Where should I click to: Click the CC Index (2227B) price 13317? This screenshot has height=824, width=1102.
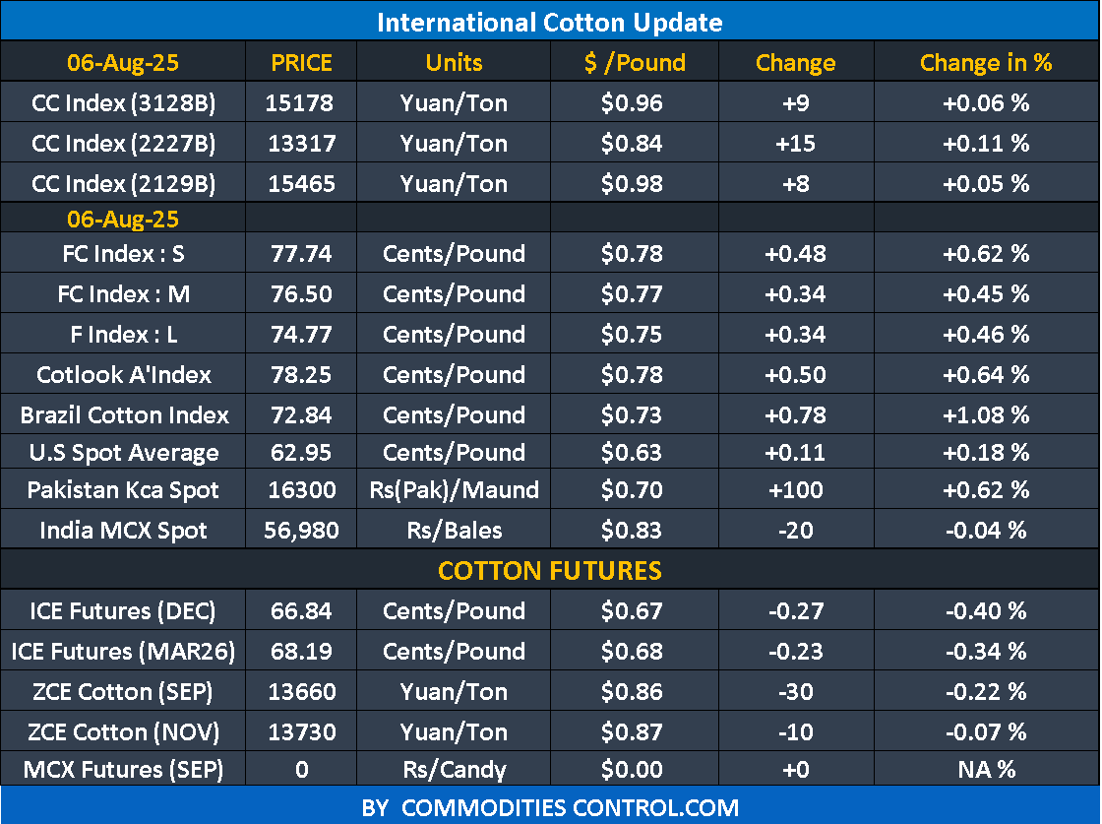coord(301,143)
